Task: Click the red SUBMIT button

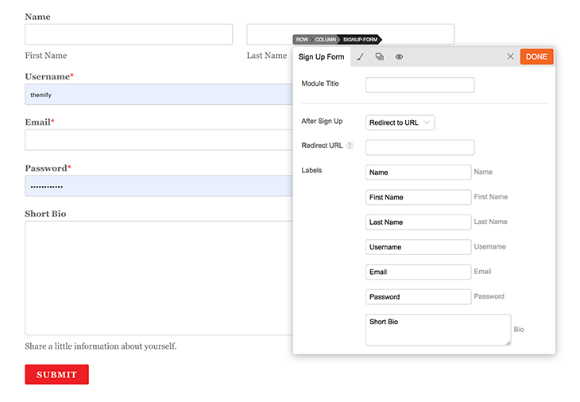Action: (57, 374)
